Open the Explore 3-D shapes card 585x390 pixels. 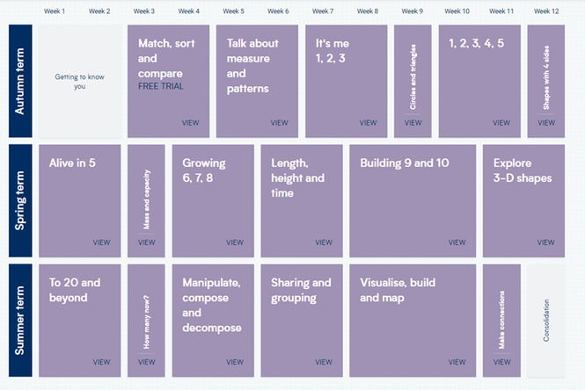coord(523,201)
